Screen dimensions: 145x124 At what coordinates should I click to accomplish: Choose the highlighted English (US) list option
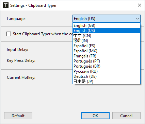coord(107,31)
